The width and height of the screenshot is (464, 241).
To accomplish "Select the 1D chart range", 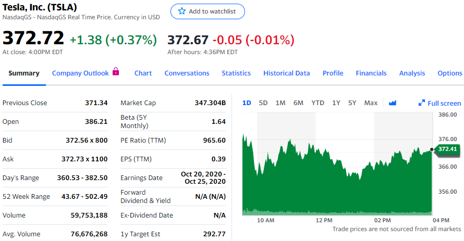I will (x=247, y=103).
